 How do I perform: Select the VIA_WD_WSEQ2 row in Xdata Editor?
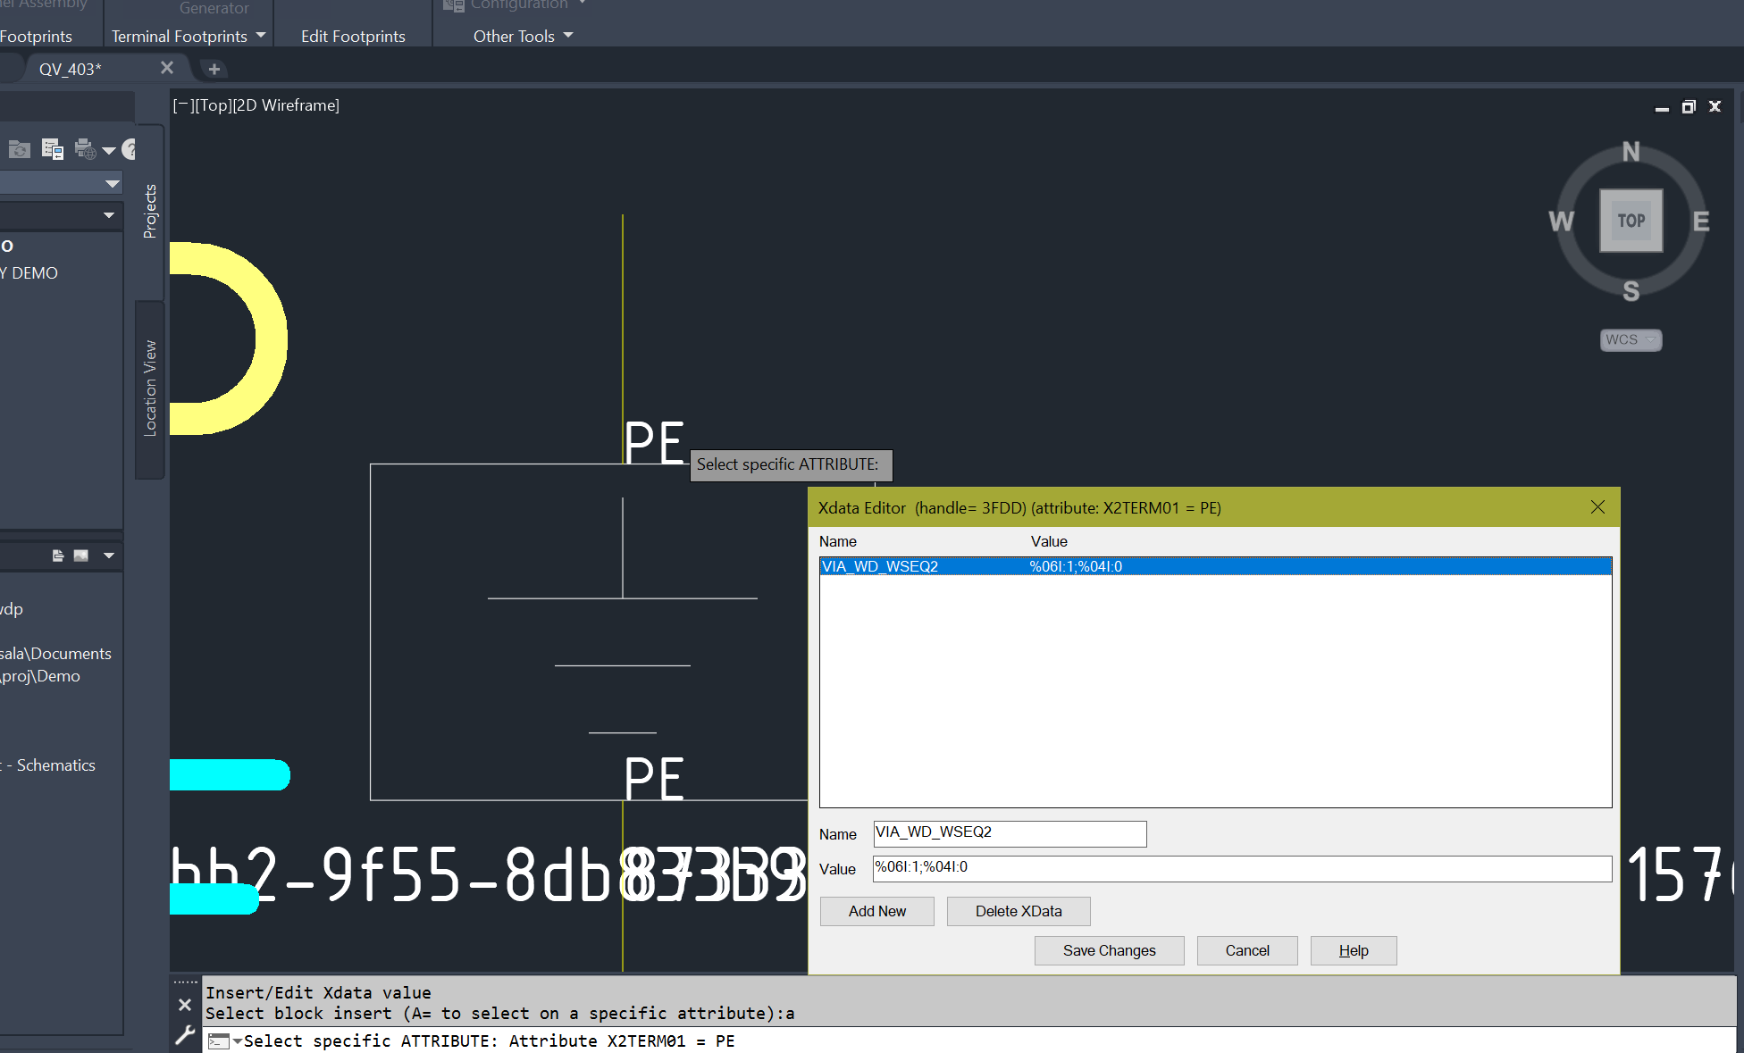pyautogui.click(x=983, y=565)
